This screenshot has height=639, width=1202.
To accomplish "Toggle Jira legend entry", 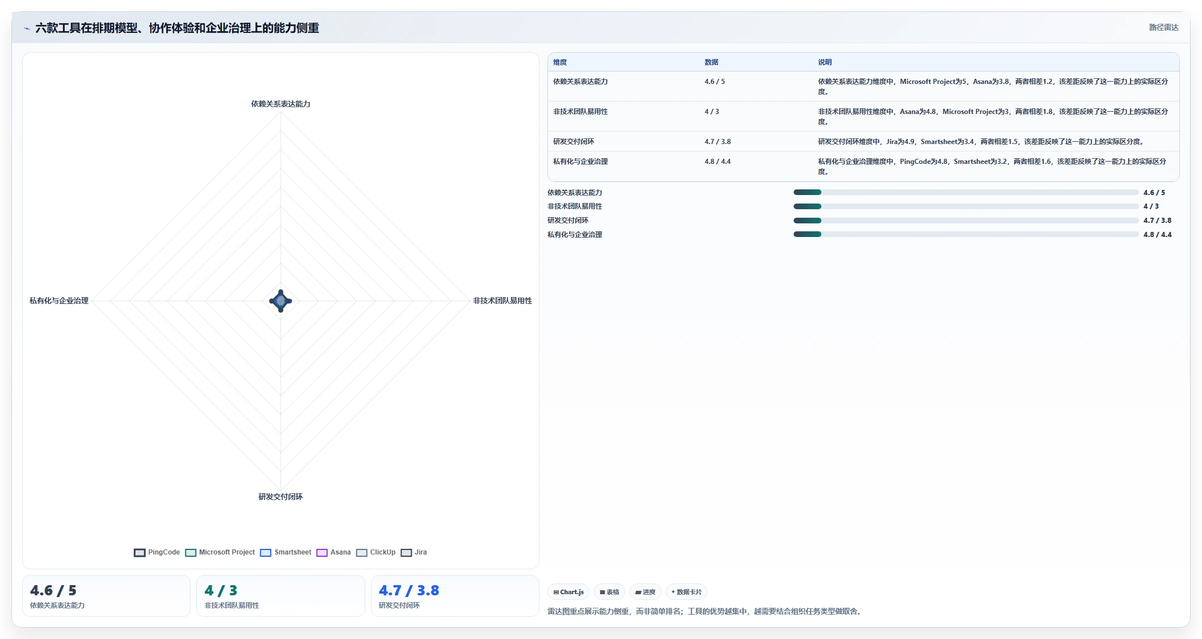I will pyautogui.click(x=414, y=553).
